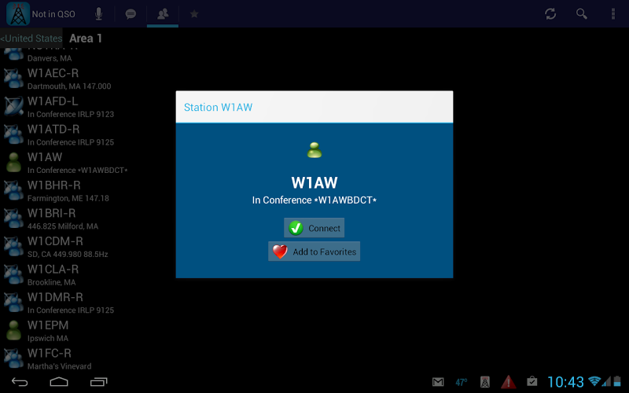The height and width of the screenshot is (393, 629).
Task: Select the stations list tab
Action: pyautogui.click(x=163, y=14)
